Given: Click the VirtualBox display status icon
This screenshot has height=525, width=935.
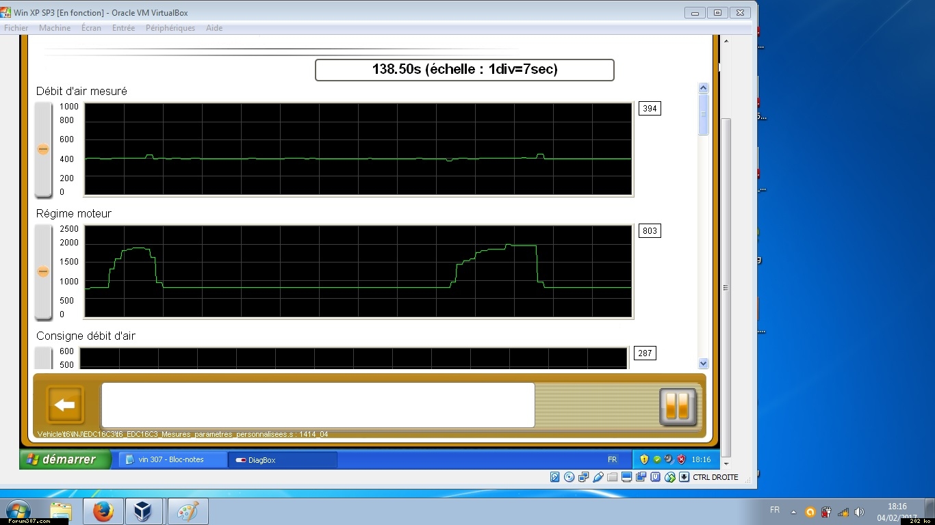Looking at the screenshot, I should click(627, 477).
